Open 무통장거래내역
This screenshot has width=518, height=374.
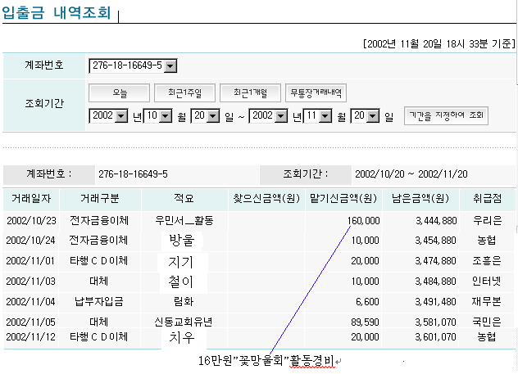pos(318,92)
